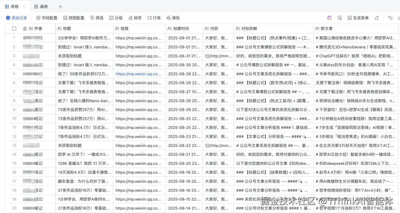Screen dimensions: 400x213
Task: Click the undo arrow icon
Action: pyautogui.click(x=390, y=18)
